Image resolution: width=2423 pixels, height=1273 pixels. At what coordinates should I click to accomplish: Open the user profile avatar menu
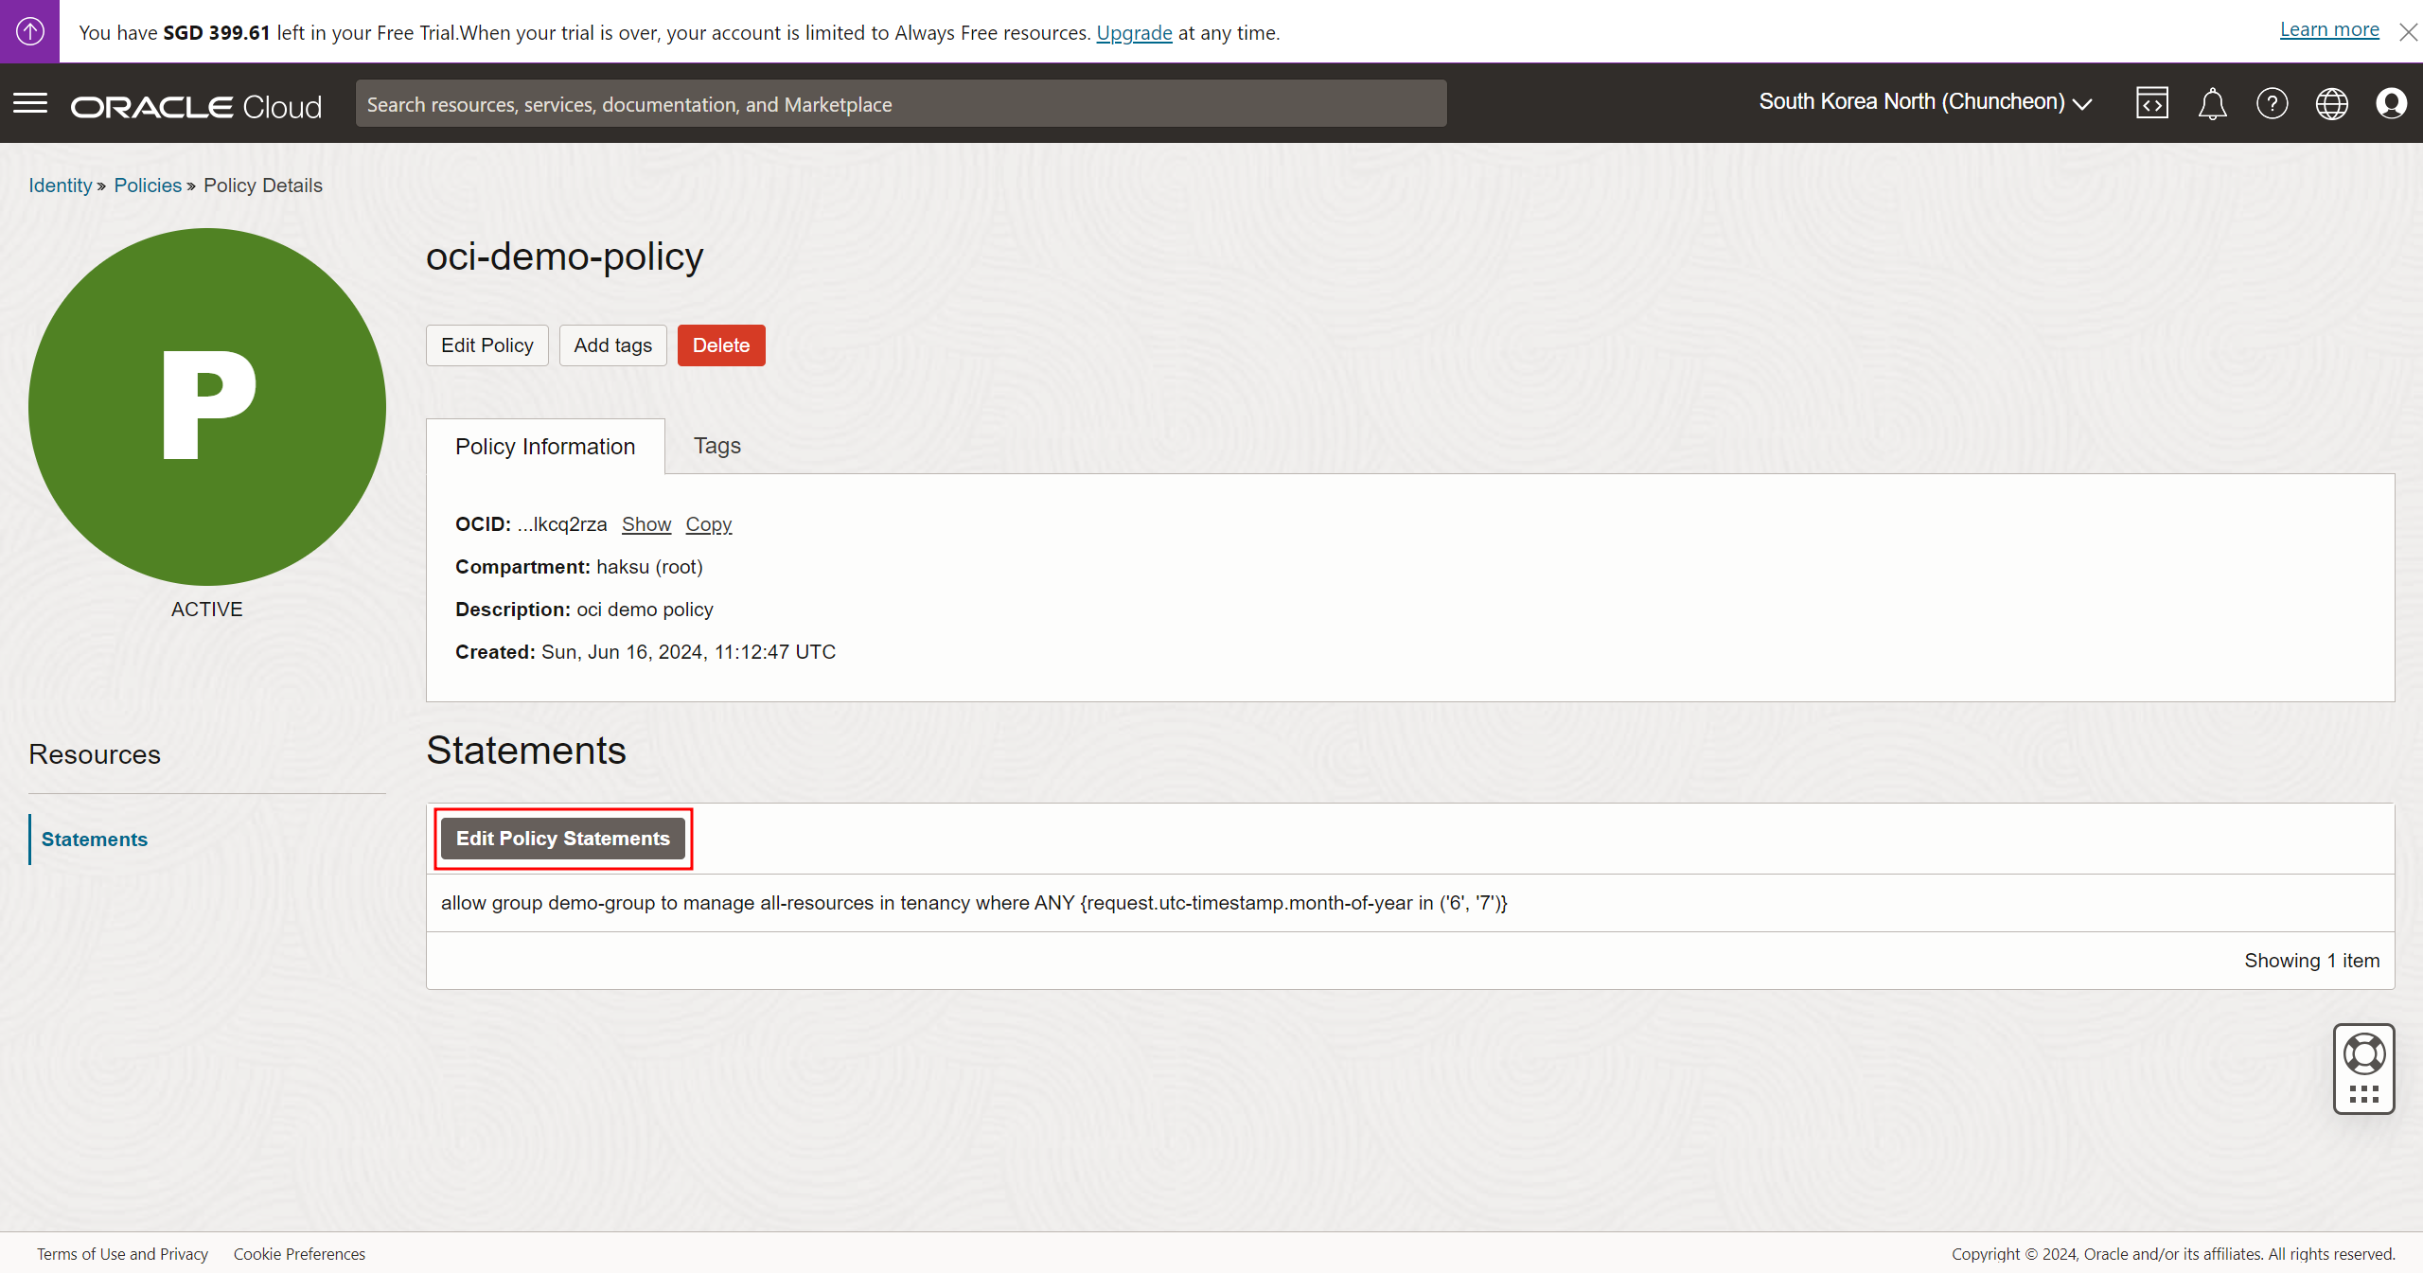[2391, 103]
